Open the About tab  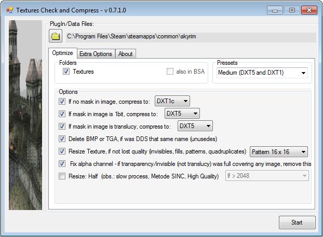tap(125, 54)
